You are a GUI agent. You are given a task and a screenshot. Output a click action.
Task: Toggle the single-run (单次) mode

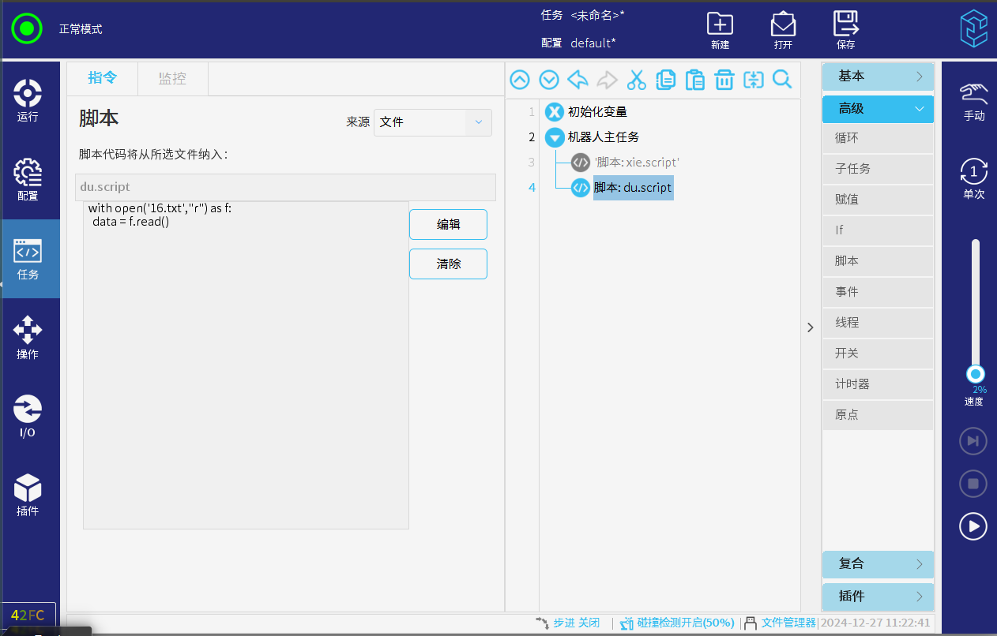click(973, 178)
